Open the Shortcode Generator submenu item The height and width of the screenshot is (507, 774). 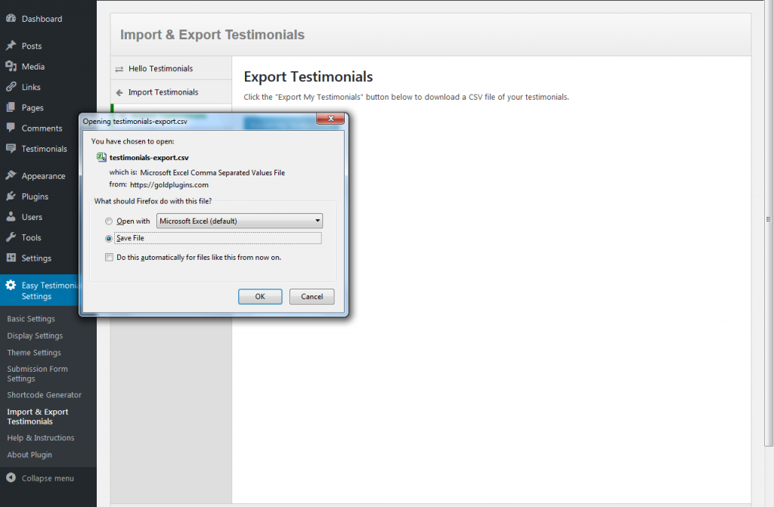(x=44, y=395)
